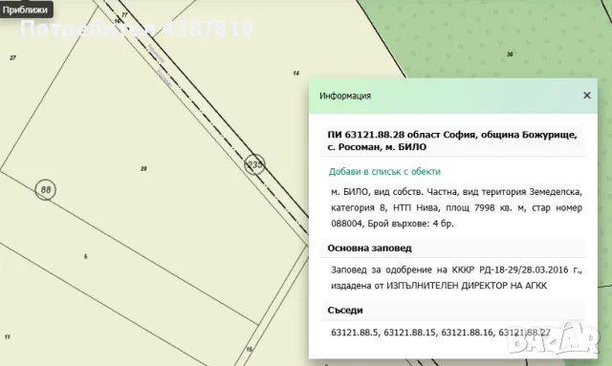
Task: Click neighbor ID 63121.88.5
Action: point(355,333)
